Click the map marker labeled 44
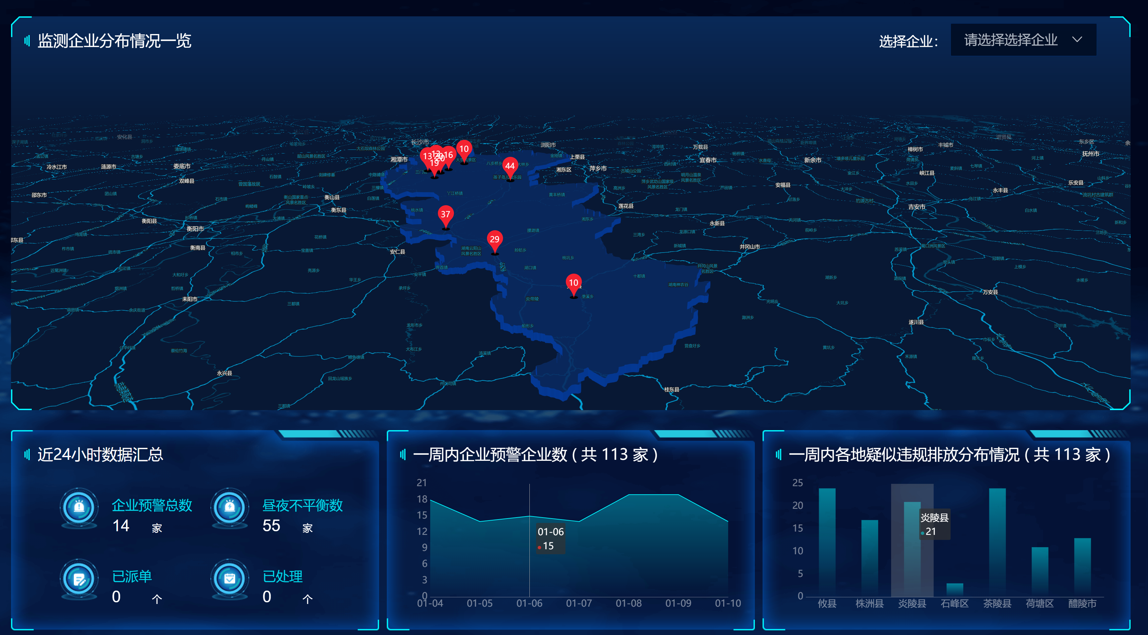This screenshot has height=635, width=1148. point(510,167)
